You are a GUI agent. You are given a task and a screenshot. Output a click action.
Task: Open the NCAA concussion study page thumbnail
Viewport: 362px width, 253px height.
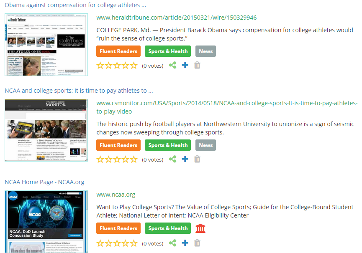46,222
